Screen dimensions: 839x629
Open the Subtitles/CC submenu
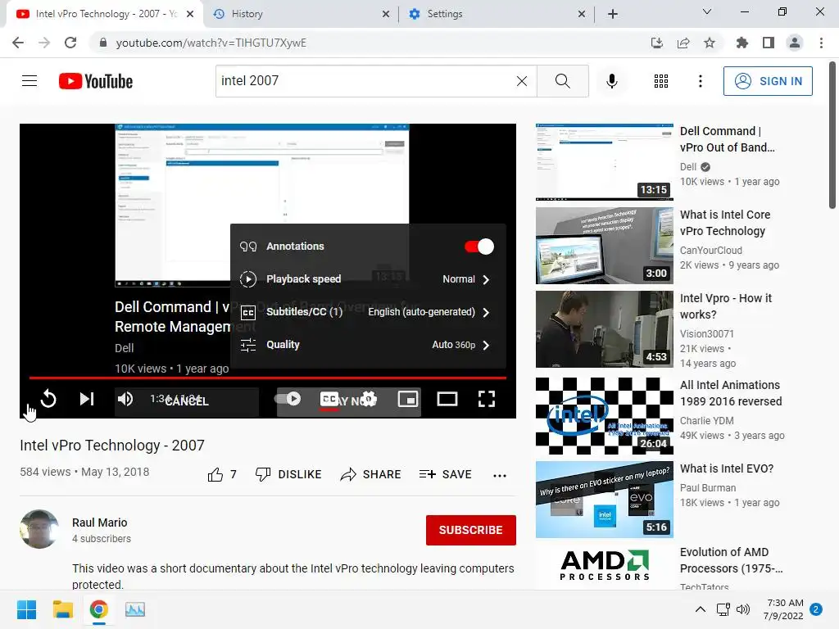click(x=368, y=312)
